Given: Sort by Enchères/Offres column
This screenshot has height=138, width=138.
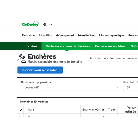Looking at the screenshot, I should pos(94,109).
